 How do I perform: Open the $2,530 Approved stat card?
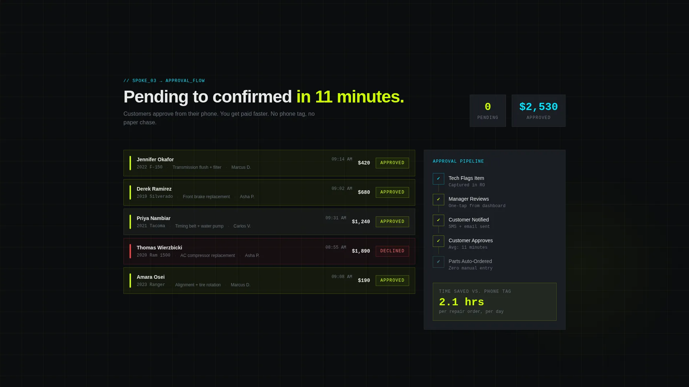tap(538, 111)
